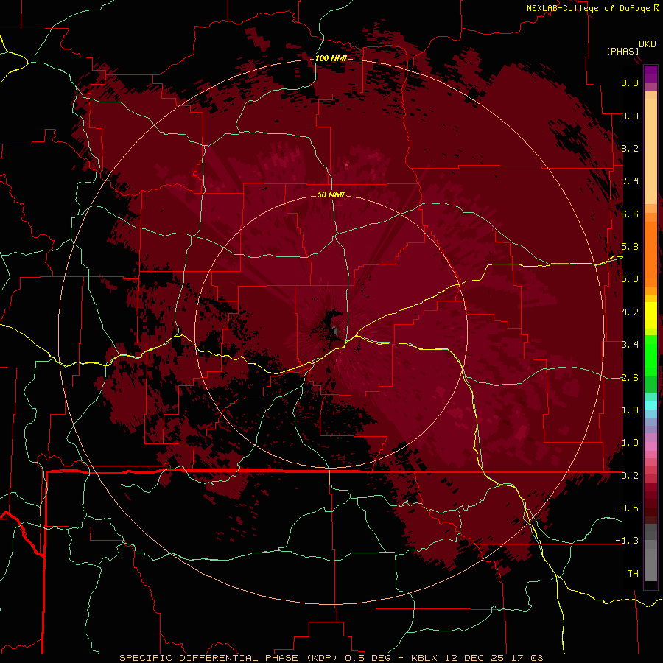Screen dimensions: 663x663
Task: Click the 100 NMI range ring label
Action: [331, 58]
